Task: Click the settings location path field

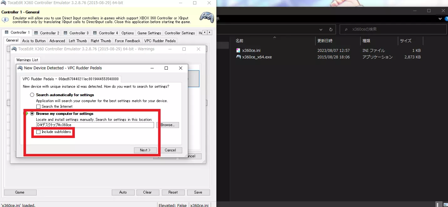Action: [x=95, y=125]
